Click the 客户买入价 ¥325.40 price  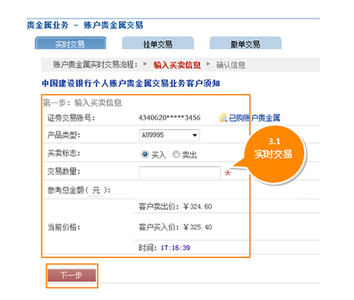[x=197, y=227]
